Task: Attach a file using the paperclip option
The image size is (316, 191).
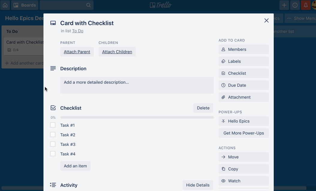Action: (x=243, y=97)
